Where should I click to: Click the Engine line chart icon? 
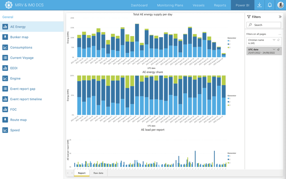[5, 78]
